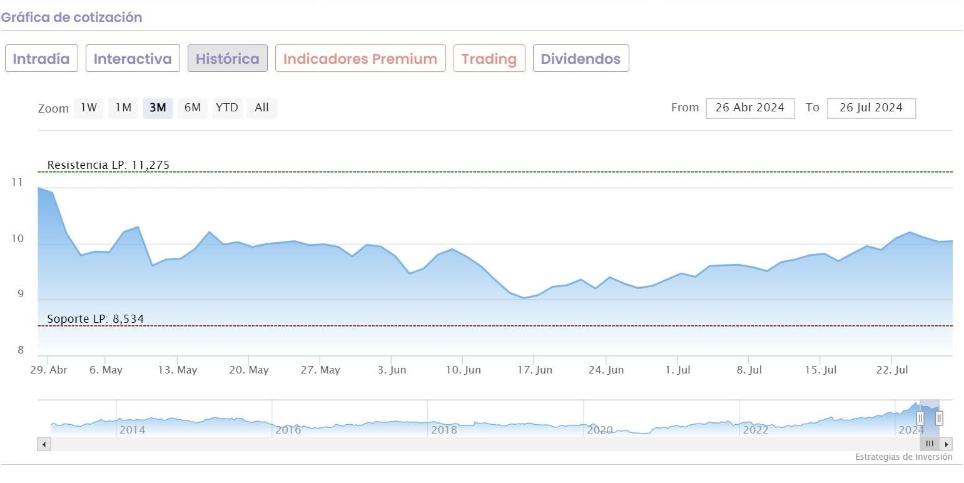Select the 1W zoom range
The image size is (964, 483).
pyautogui.click(x=89, y=108)
